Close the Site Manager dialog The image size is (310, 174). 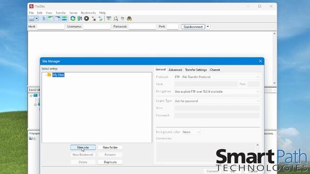(x=260, y=61)
